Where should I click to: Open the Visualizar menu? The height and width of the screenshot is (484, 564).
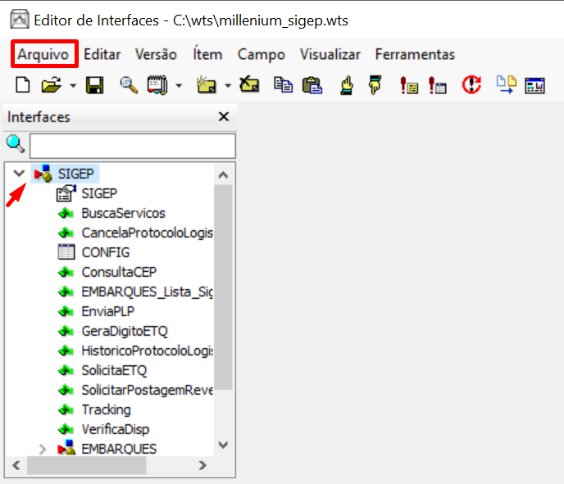point(330,55)
